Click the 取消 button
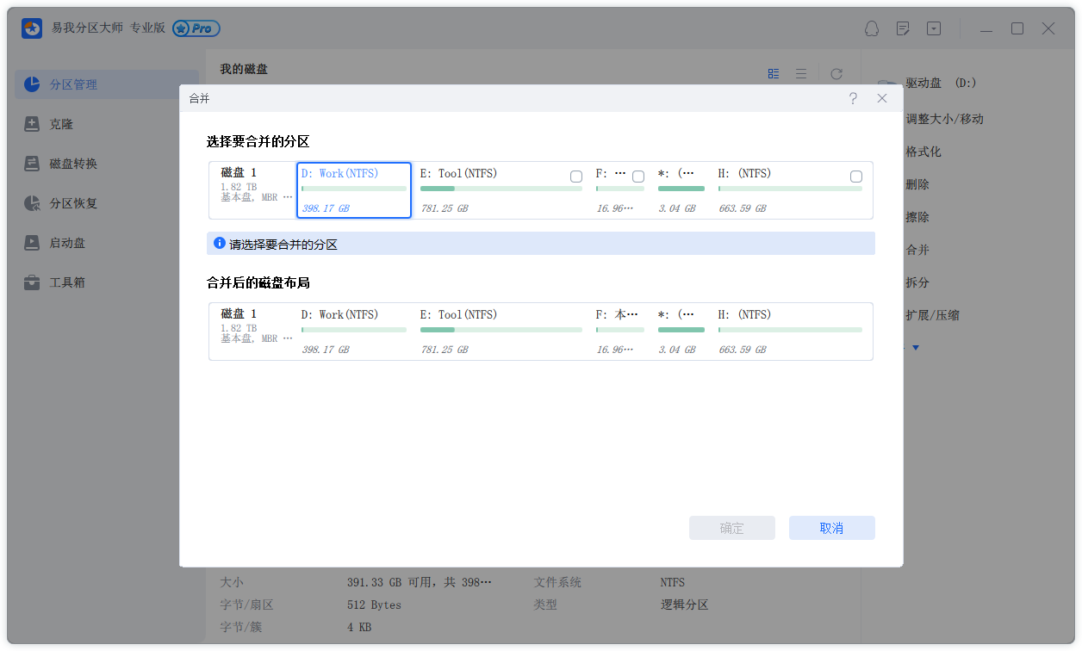The height and width of the screenshot is (651, 1082). 831,528
